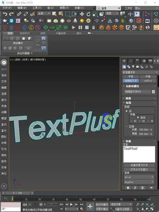Open the 工具(T) menu
The width and height of the screenshot is (159, 212).
pyautogui.click(x=37, y=8)
